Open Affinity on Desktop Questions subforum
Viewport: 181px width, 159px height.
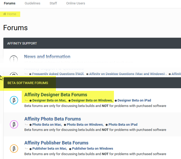coord(127,74)
